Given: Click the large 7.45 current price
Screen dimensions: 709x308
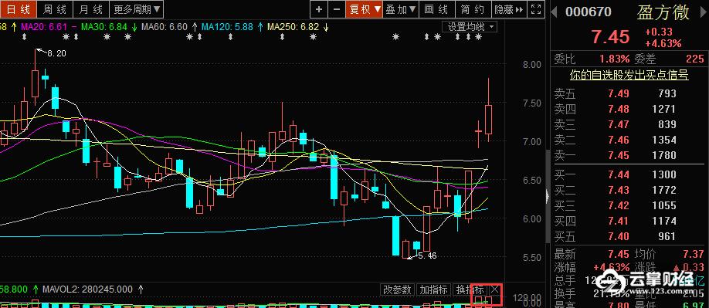Looking at the screenshot, I should pos(610,37).
